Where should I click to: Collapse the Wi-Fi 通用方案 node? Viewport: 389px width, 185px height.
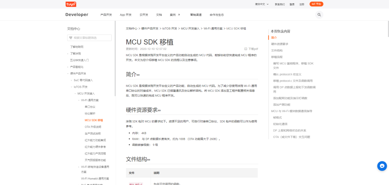point(79,101)
